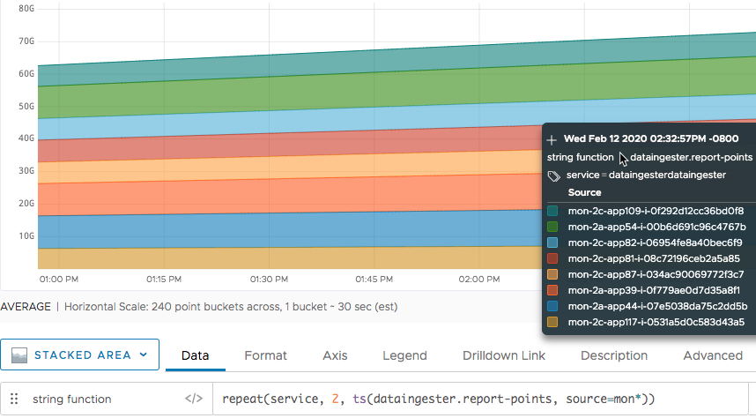Select the Legend tab
This screenshot has width=756, height=418.
point(404,355)
